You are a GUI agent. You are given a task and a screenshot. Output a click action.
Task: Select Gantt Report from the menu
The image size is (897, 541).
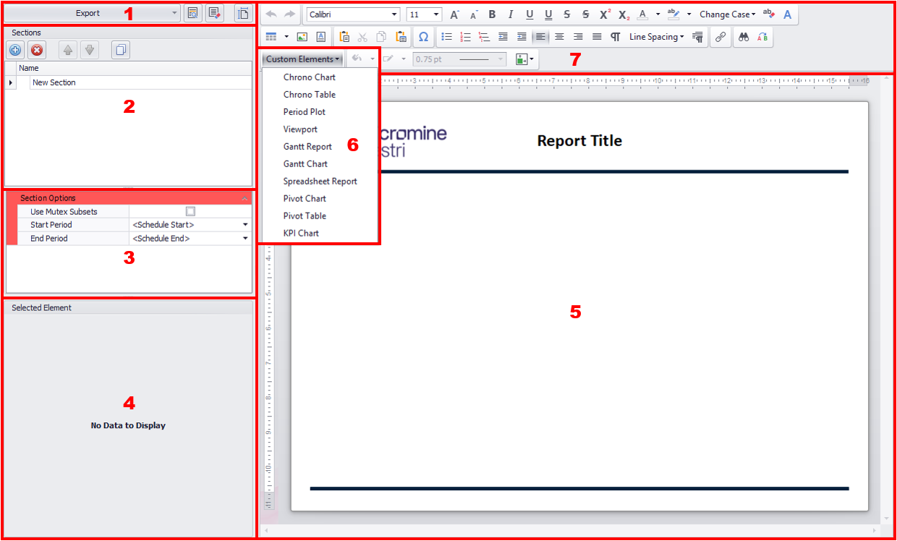click(x=307, y=147)
